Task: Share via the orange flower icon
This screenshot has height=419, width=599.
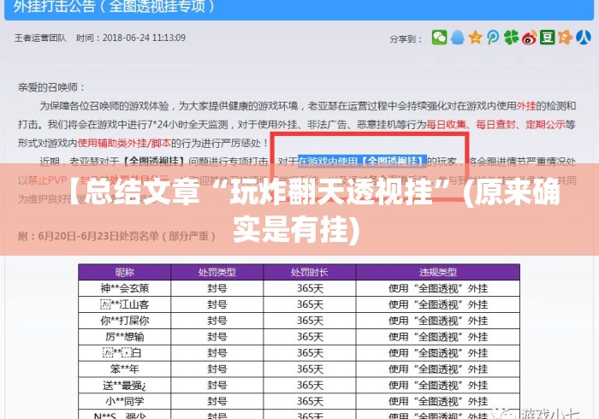Action: point(565,38)
